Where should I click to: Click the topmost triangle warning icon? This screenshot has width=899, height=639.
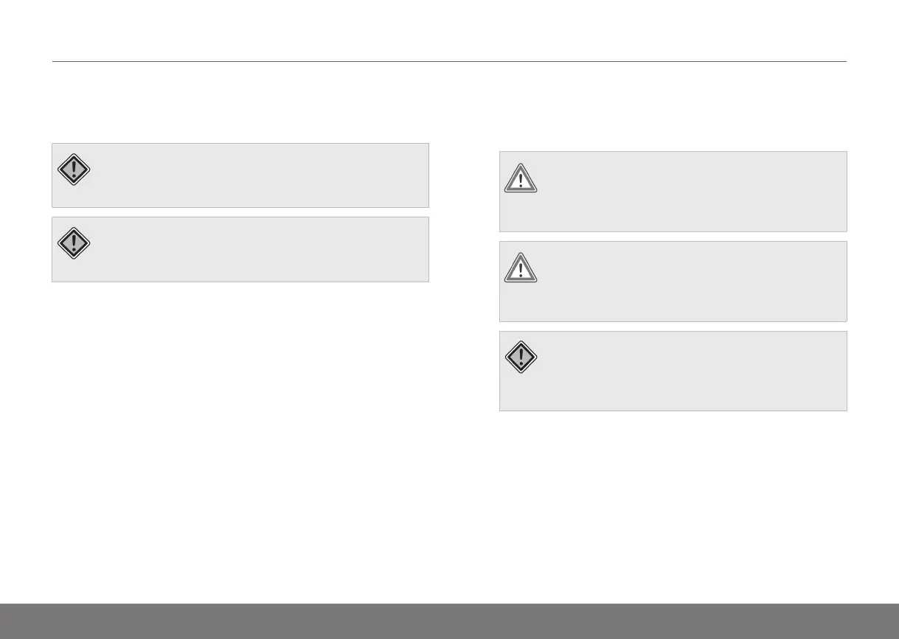tap(521, 178)
